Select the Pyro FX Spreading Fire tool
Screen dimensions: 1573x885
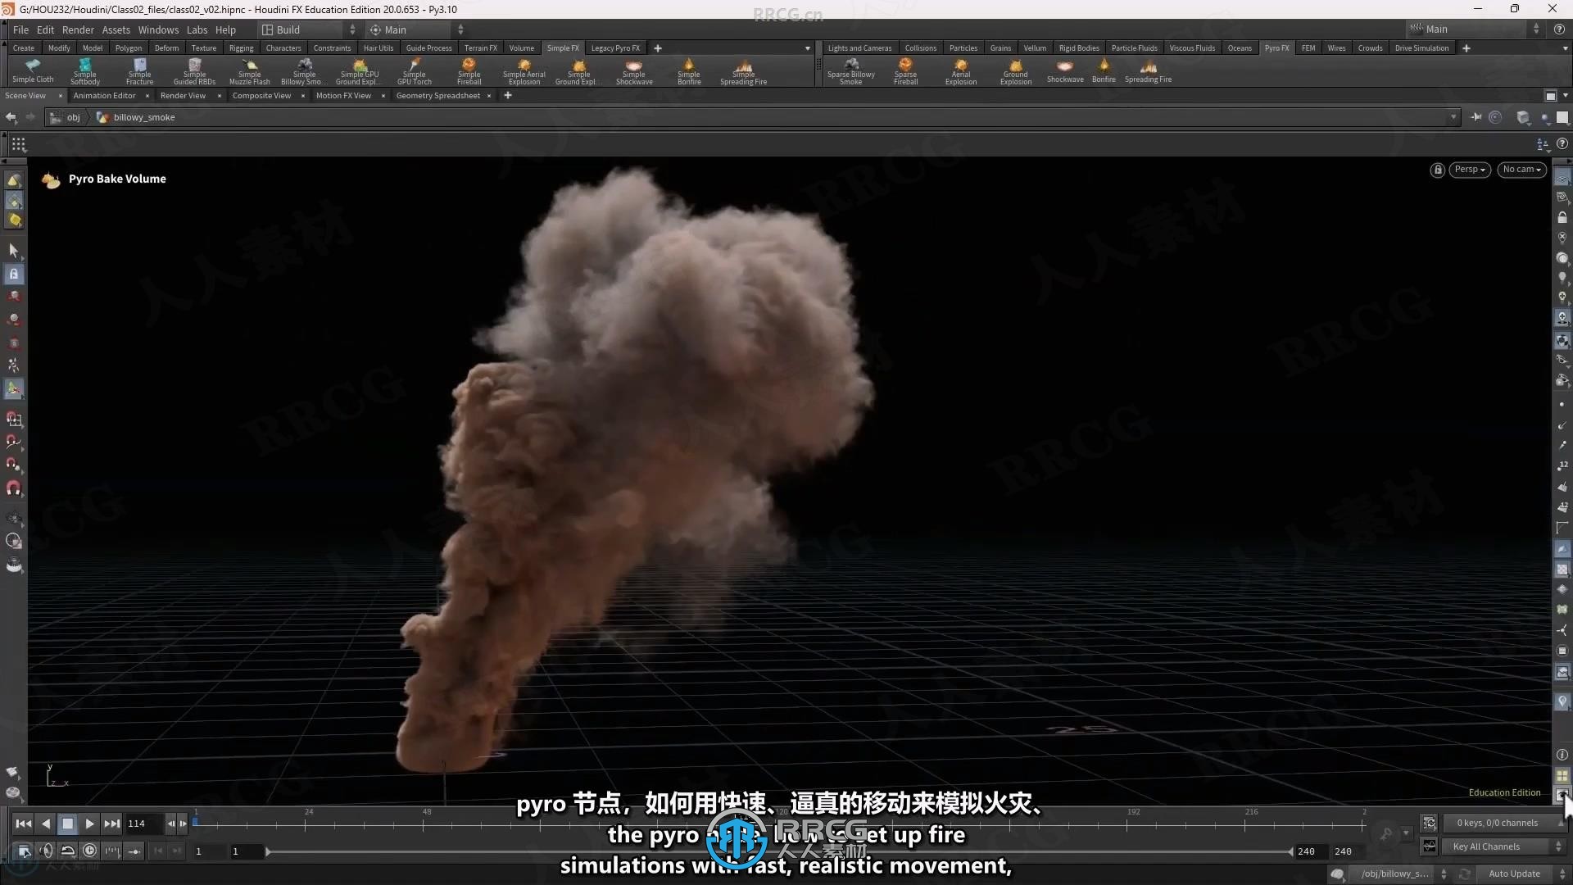(1148, 71)
